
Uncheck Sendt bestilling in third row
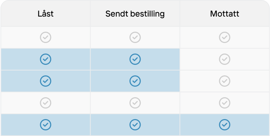click(x=135, y=81)
